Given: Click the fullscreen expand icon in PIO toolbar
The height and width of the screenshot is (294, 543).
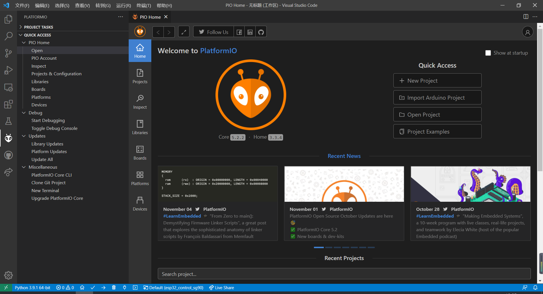Looking at the screenshot, I should click(184, 32).
